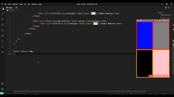Open the Source Control view
Image resolution: width=174 pixels, height=97 pixels.
(x=2, y=19)
